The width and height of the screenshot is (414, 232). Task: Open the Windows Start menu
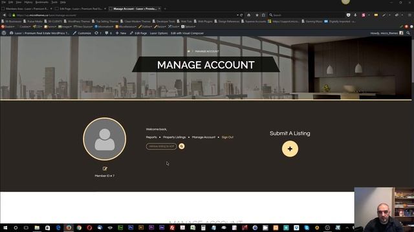(x=5, y=227)
